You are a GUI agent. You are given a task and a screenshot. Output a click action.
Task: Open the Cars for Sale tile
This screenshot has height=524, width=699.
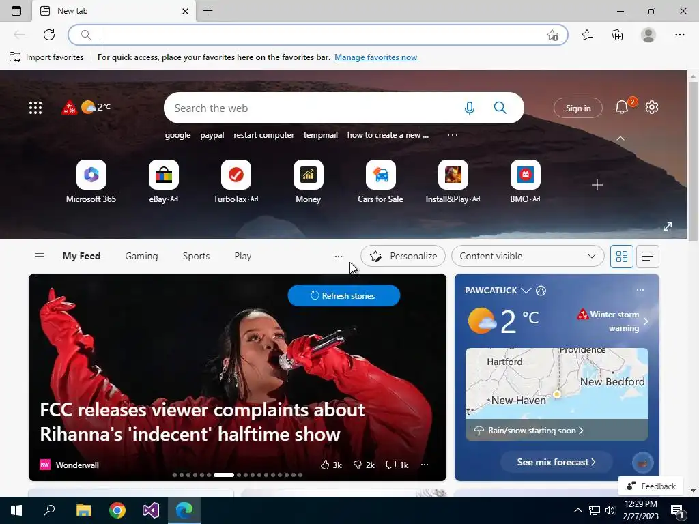point(381,181)
